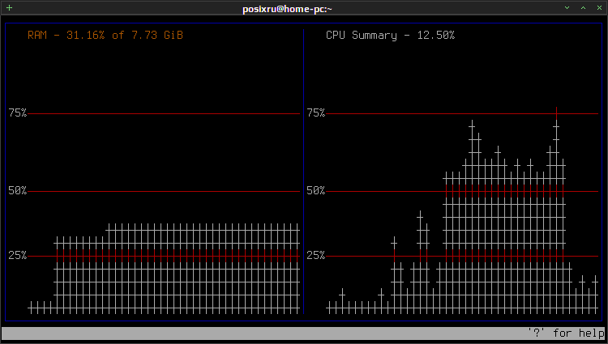Screen dimensions: 608x344
Task: Click the 25% label in RAM panel
Action: (x=18, y=256)
